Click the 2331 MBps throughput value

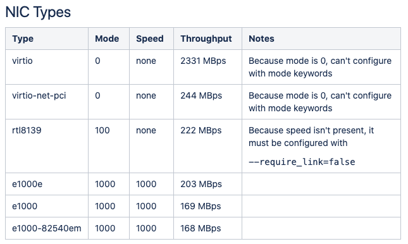coord(203,61)
